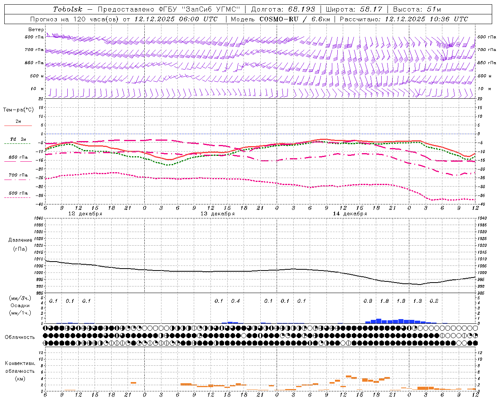
Task: Click the provider text ФГБУ "ЗапСиб УГМС"
Action: tap(200, 9)
